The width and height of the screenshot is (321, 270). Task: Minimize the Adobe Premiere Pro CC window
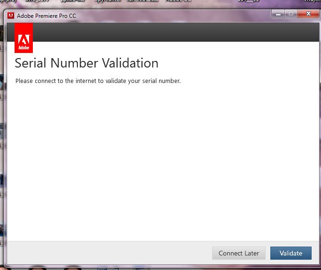tap(278, 14)
